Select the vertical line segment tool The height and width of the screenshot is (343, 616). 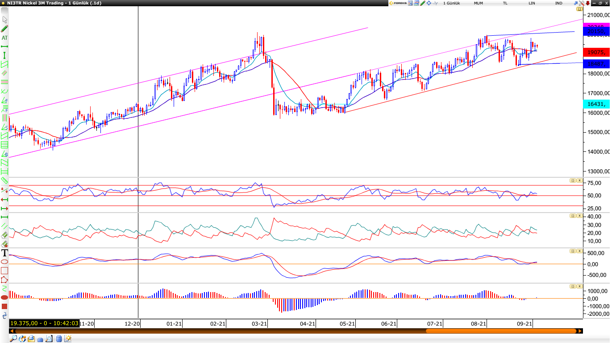(x=5, y=55)
